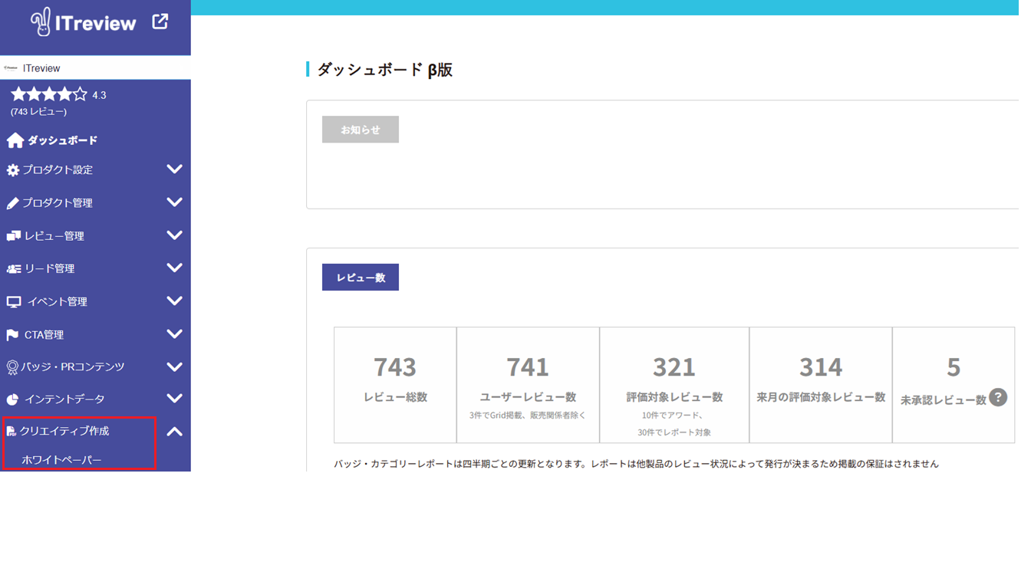Expand the プロダクト設定 chevron

(x=174, y=169)
